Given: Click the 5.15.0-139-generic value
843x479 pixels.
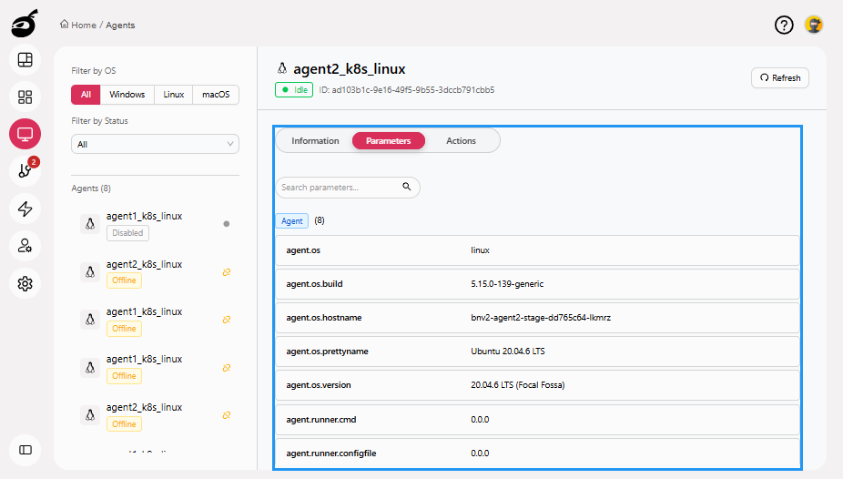Looking at the screenshot, I should click(x=507, y=284).
